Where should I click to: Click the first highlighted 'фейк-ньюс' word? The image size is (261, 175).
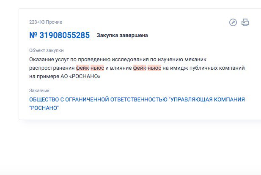tap(90, 68)
